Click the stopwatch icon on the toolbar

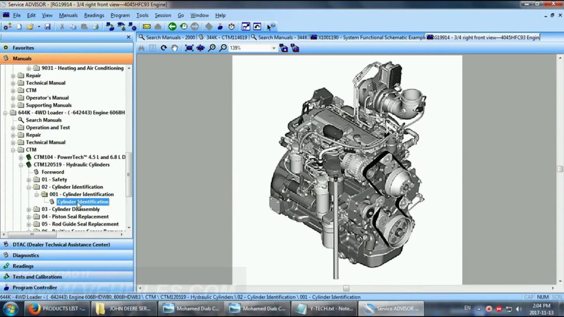pos(230,26)
